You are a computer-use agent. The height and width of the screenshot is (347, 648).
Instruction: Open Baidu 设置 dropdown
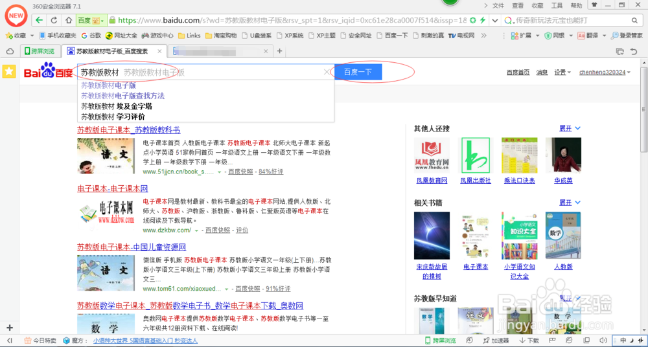562,73
